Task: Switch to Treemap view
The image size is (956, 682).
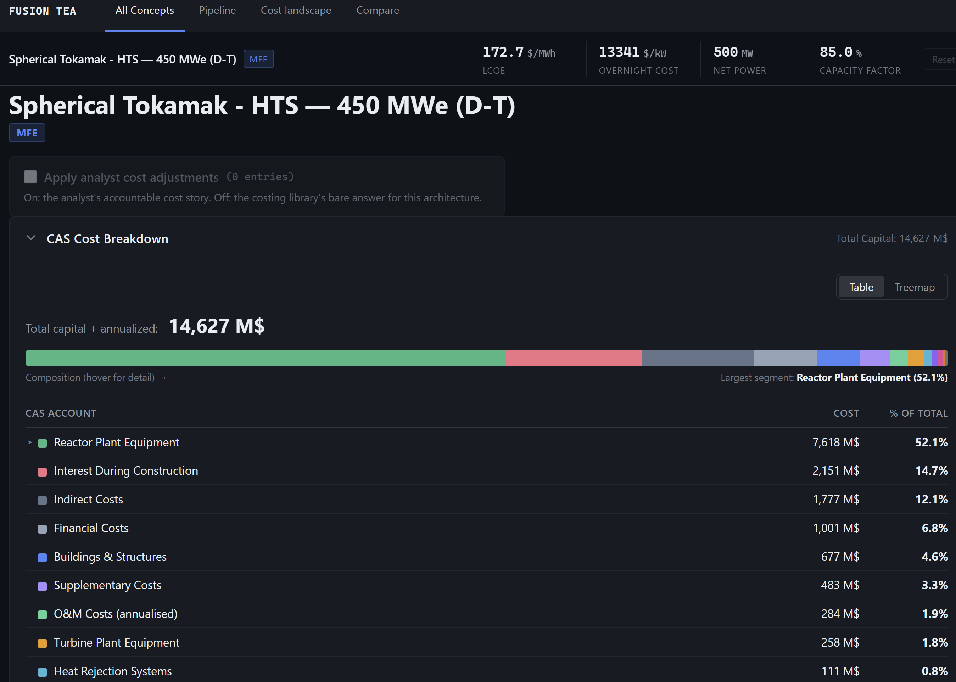Action: [915, 287]
